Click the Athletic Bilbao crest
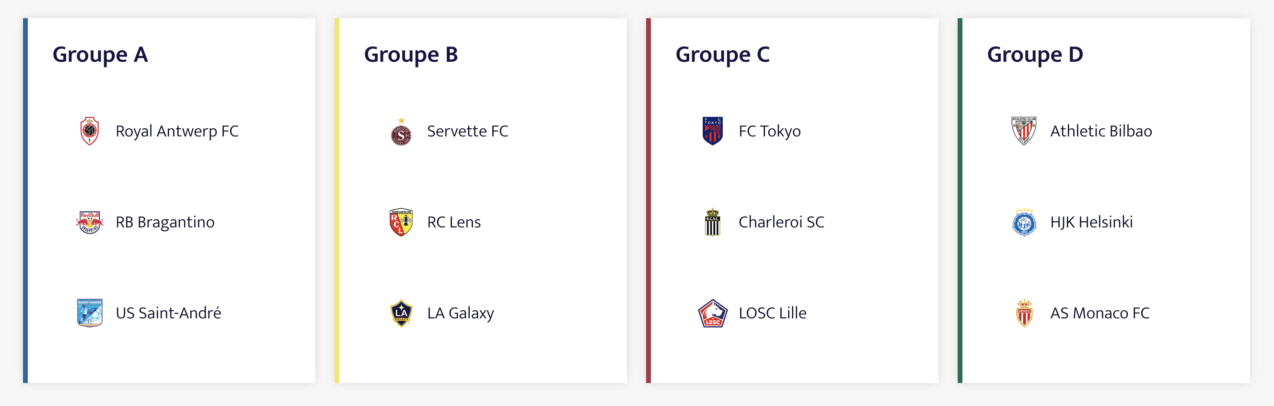Viewport: 1274px width, 406px height. coord(1024,131)
